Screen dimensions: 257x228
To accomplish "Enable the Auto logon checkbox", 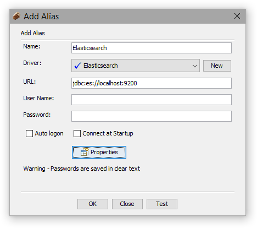I will tap(29, 133).
